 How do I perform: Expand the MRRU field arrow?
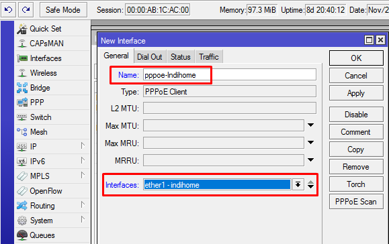310,160
